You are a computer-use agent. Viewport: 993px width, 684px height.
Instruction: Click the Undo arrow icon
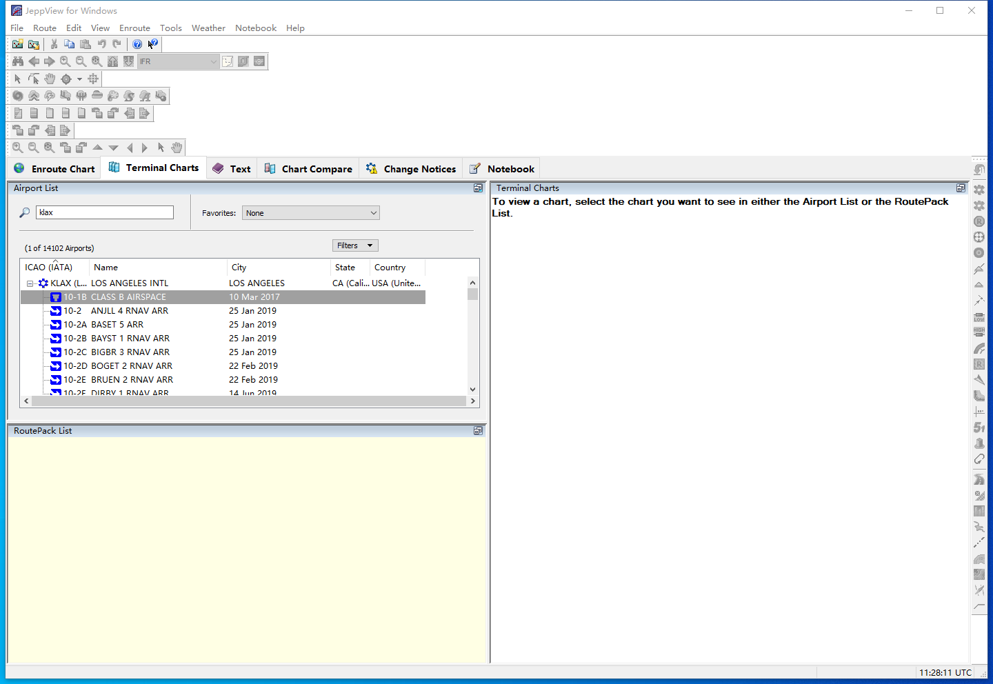pos(101,44)
